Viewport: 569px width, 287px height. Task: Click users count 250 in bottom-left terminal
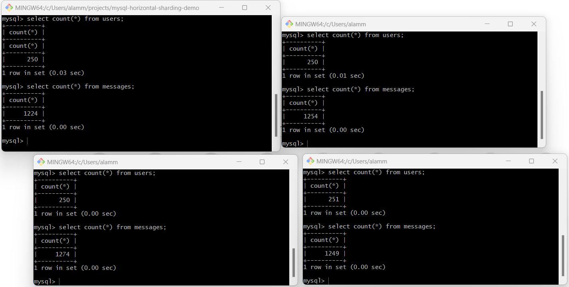pyautogui.click(x=65, y=200)
